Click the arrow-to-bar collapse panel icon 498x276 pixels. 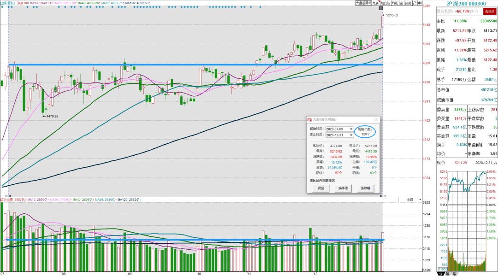(x=420, y=3)
